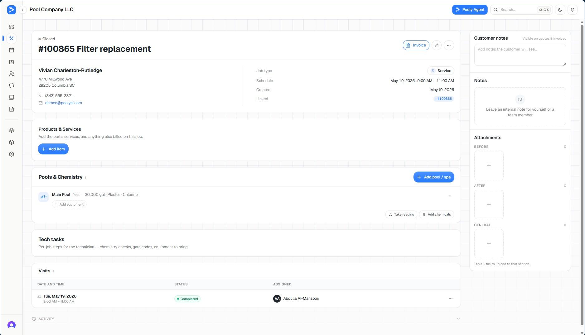Click the Abdulla Al-Mansoori avatar
The image size is (585, 335).
[x=277, y=299]
